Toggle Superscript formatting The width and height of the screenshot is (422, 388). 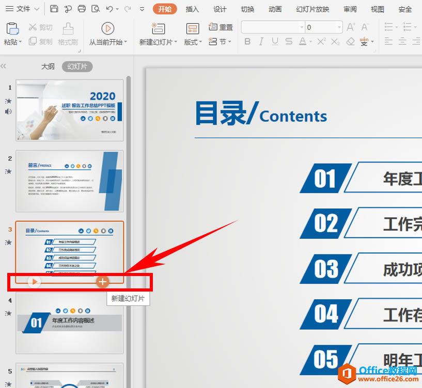(321, 41)
